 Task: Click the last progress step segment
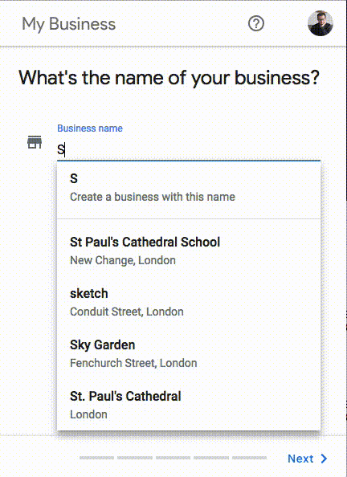pyautogui.click(x=250, y=458)
